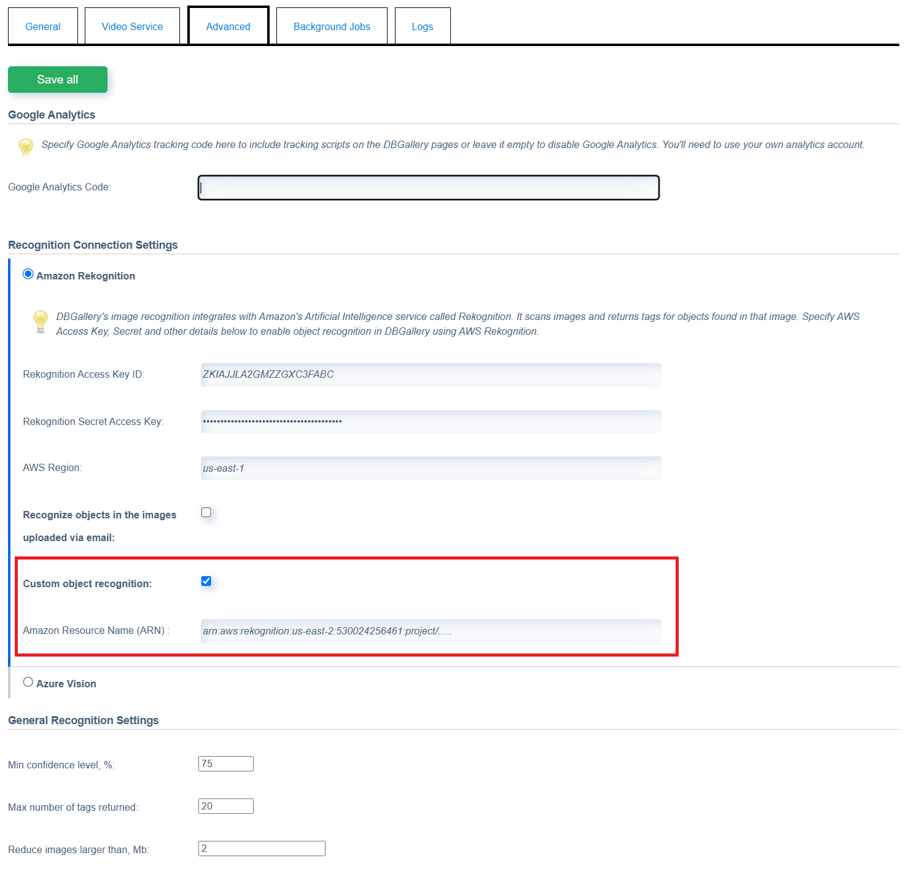
Task: Click the AWS Region field
Action: pos(431,468)
